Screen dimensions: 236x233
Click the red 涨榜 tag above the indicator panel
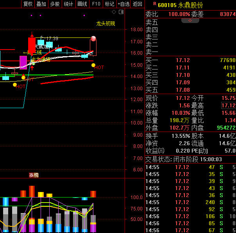point(34,175)
